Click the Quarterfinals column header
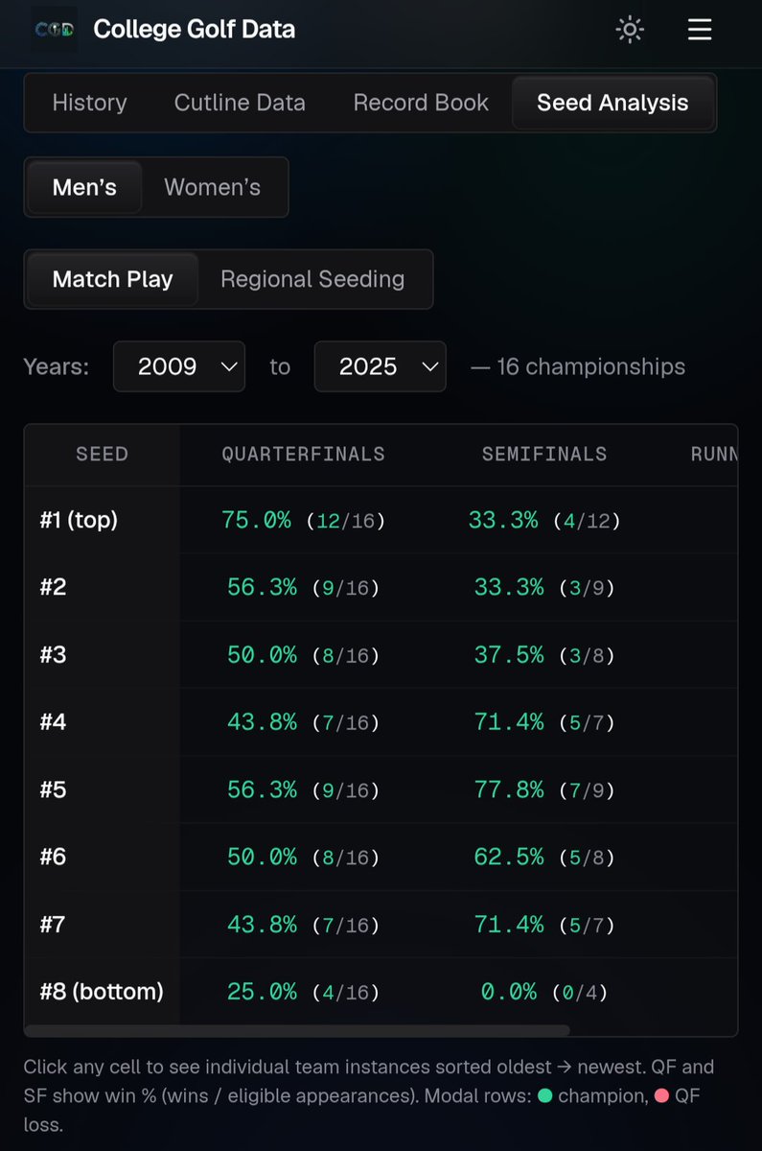Image resolution: width=762 pixels, height=1151 pixels. pos(303,455)
